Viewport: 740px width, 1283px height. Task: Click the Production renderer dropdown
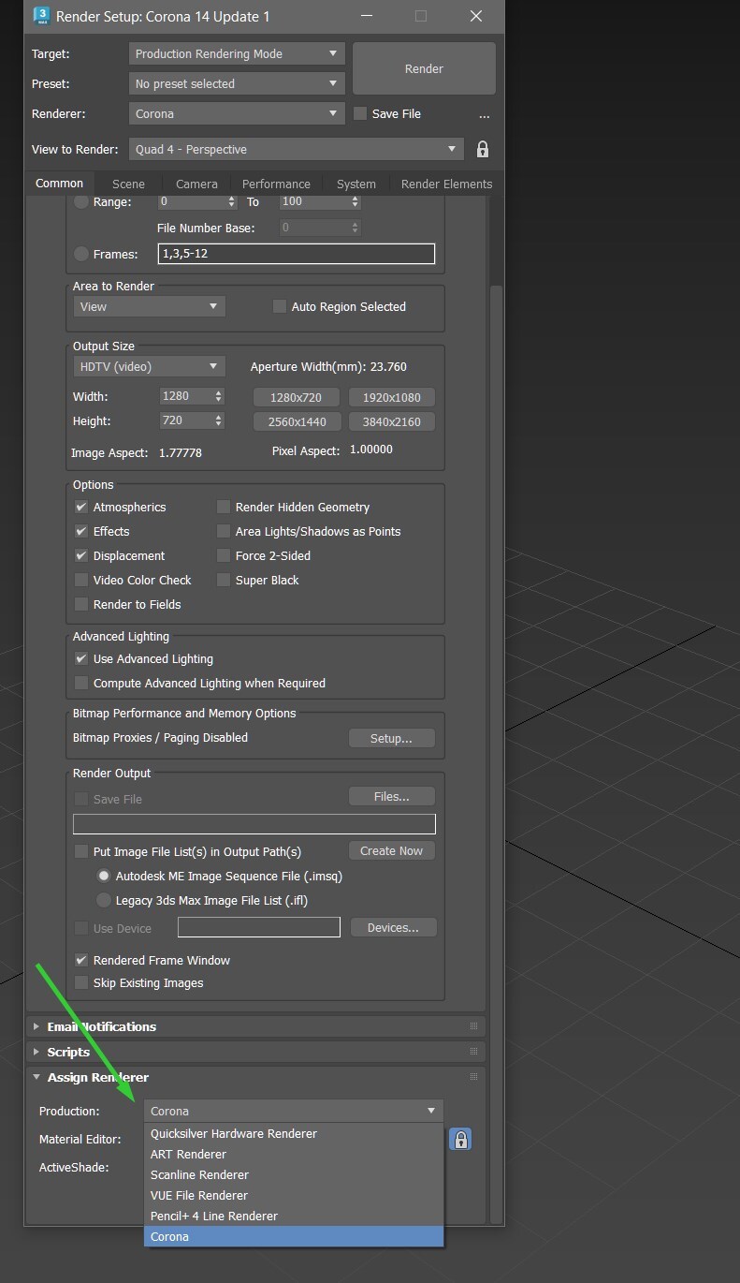pyautogui.click(x=294, y=1111)
